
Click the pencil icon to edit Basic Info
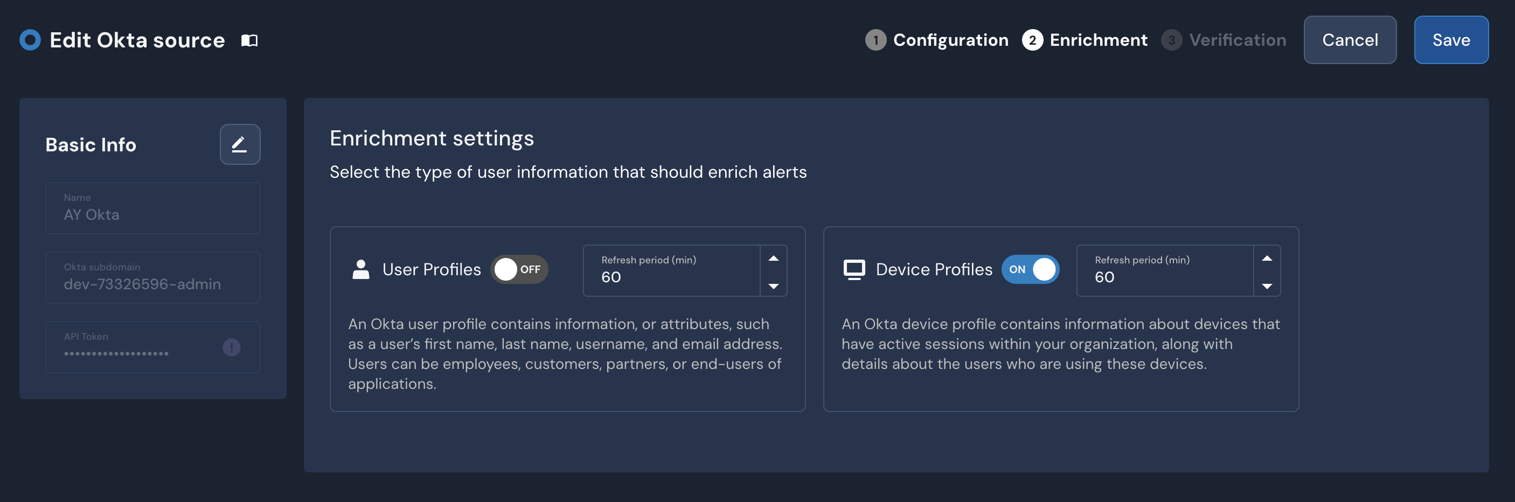(x=239, y=144)
